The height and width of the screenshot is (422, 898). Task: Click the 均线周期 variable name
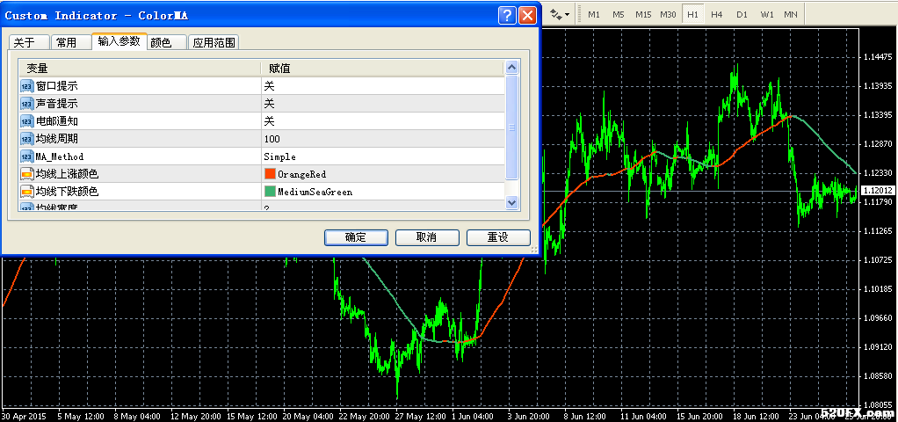tap(57, 139)
